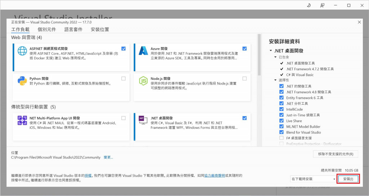This screenshot has height=196, width=369.
Task: Click the ASP.NET globe icon
Action: pyautogui.click(x=22, y=51)
